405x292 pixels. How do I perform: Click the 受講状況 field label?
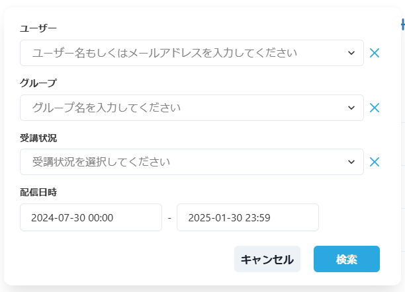[38, 138]
